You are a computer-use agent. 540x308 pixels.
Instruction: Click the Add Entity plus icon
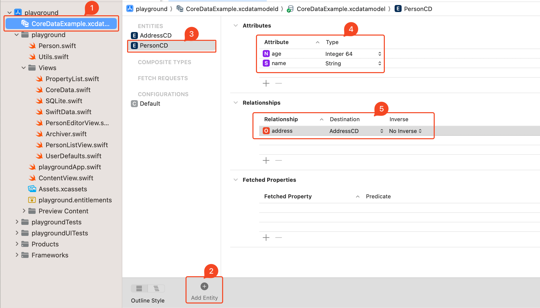coord(204,286)
